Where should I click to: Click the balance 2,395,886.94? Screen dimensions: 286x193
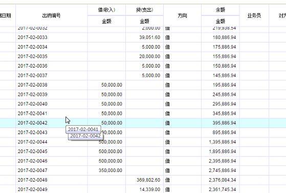[223, 161]
